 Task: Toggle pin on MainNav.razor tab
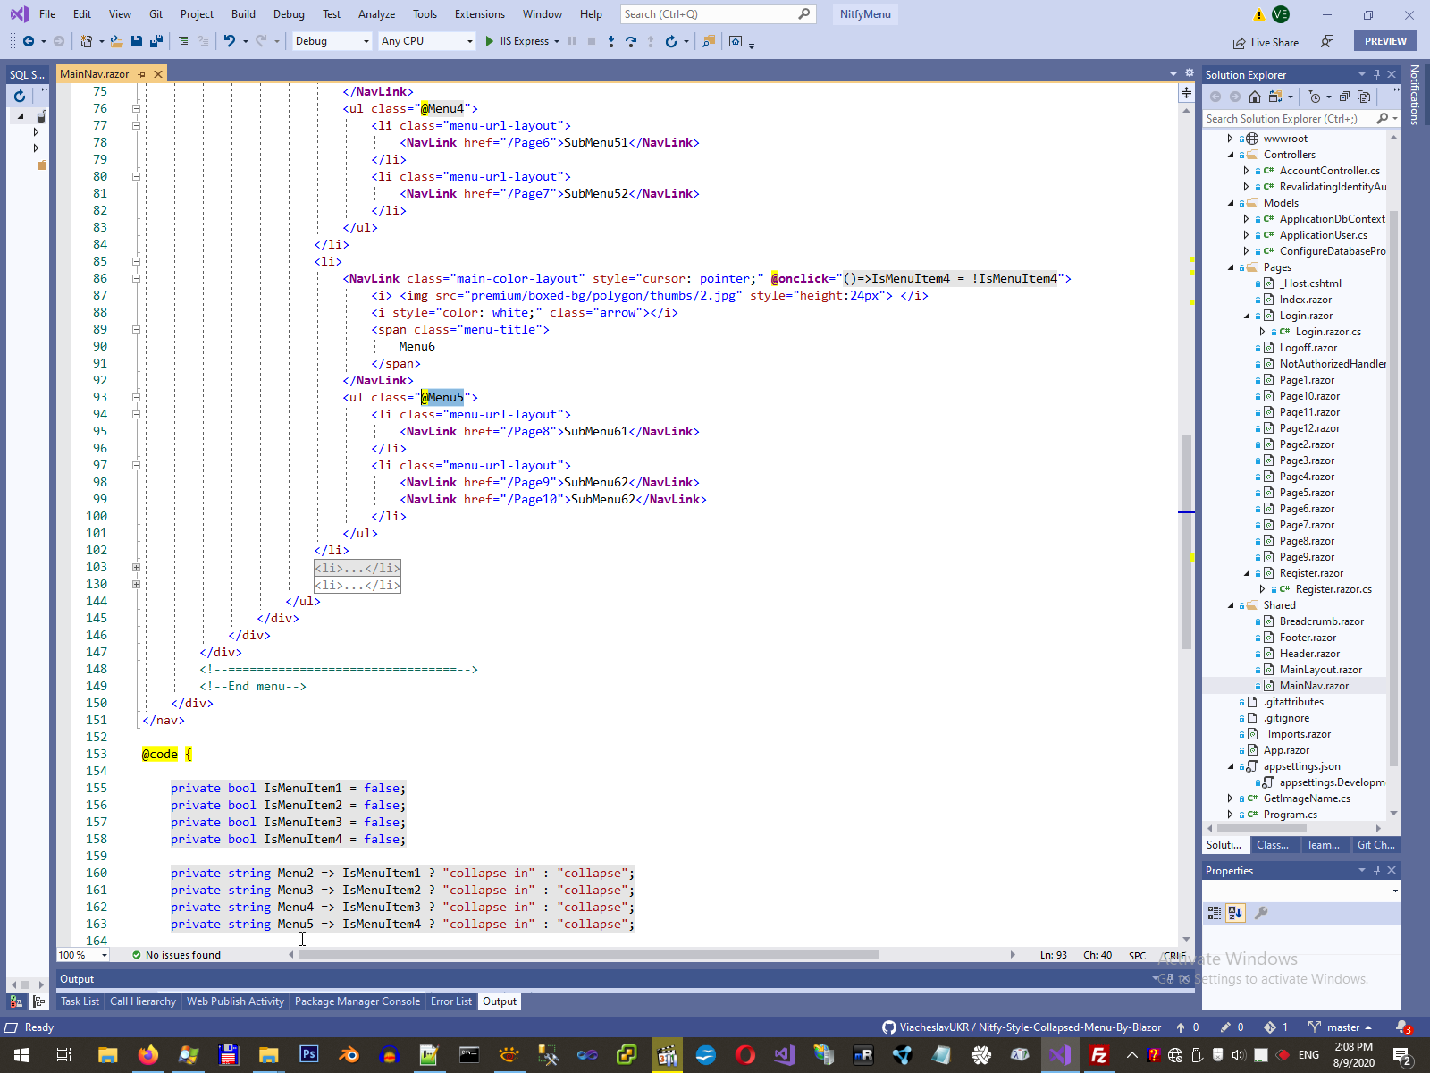click(142, 74)
